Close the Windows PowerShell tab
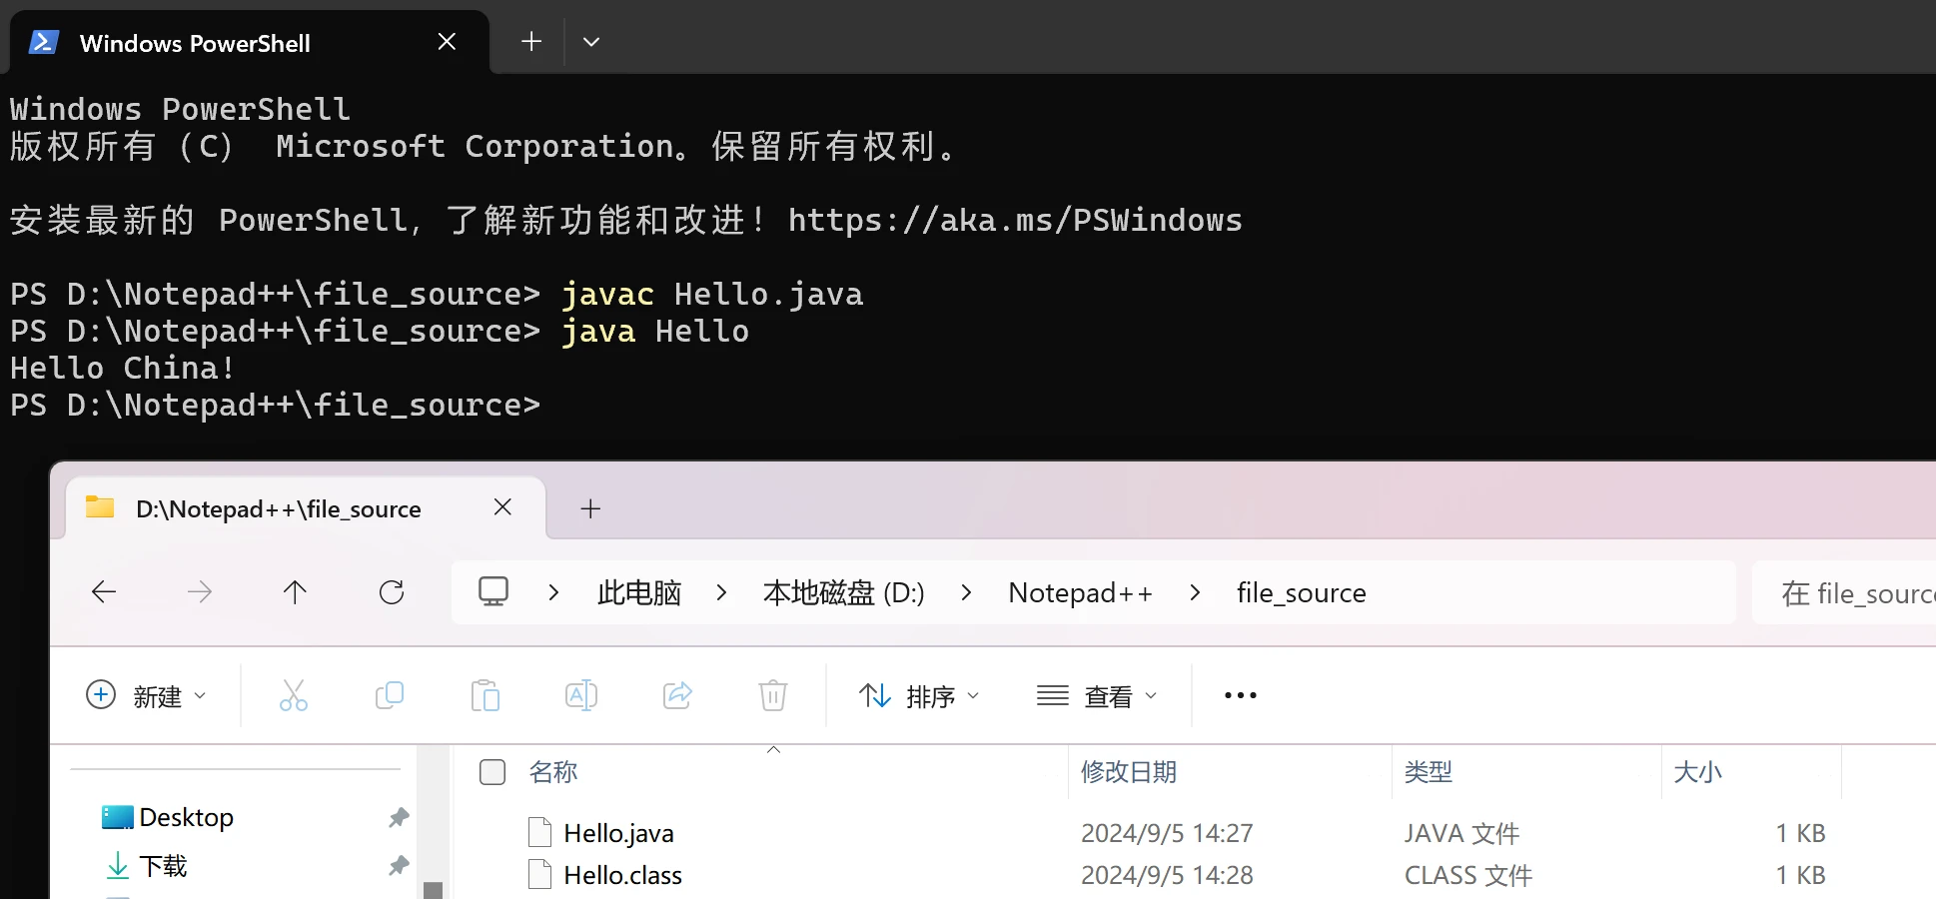The image size is (1936, 899). click(x=447, y=42)
